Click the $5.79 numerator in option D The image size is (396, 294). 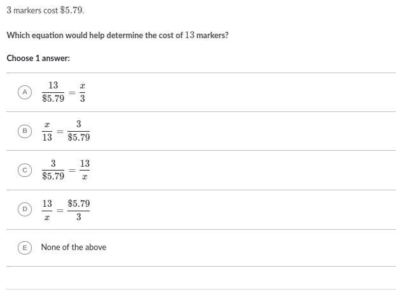(x=78, y=204)
